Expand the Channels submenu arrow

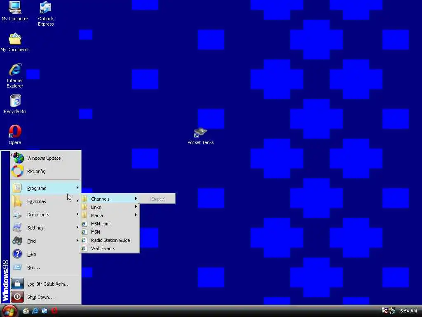[136, 199]
